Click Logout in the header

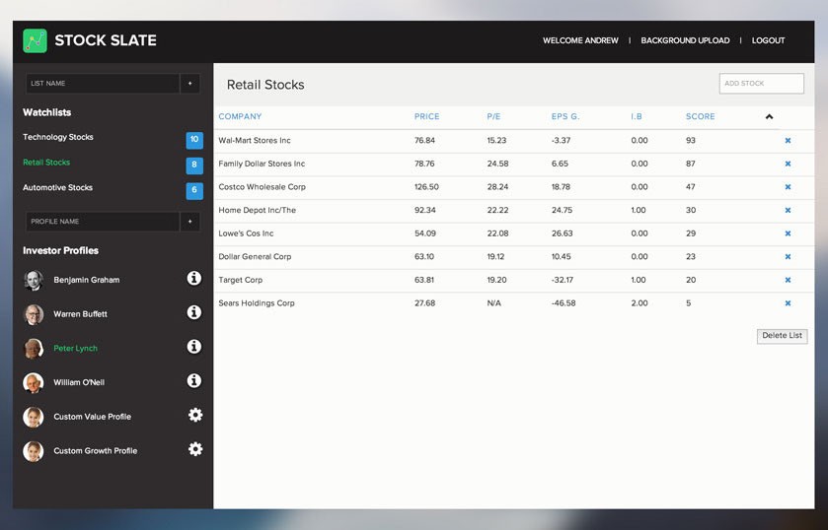click(x=769, y=40)
